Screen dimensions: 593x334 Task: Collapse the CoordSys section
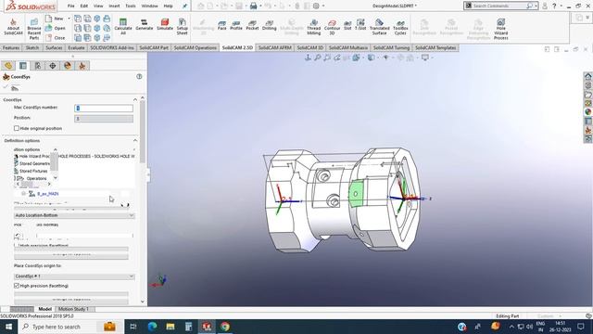pos(135,99)
